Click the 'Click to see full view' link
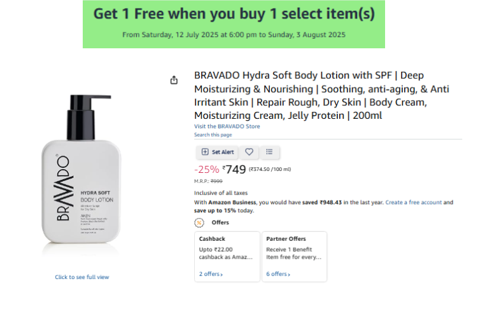 point(81,277)
